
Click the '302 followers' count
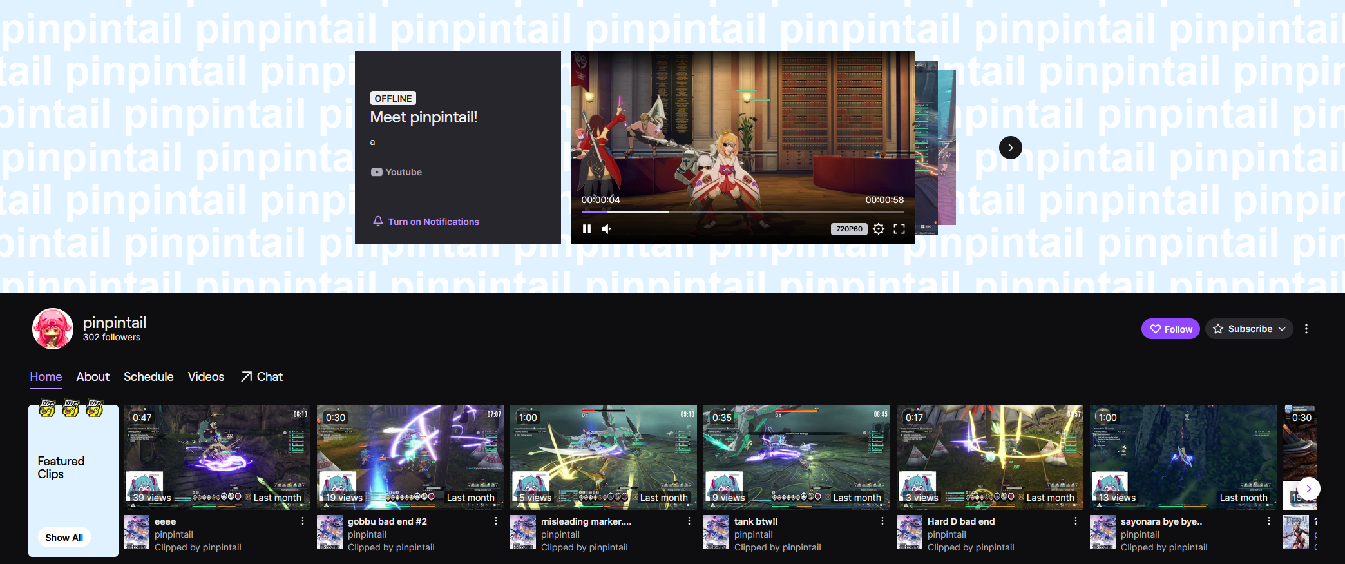click(111, 337)
